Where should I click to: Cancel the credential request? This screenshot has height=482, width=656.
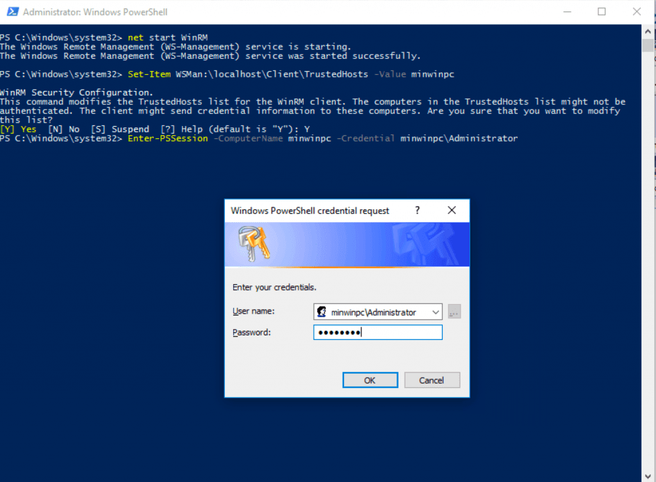432,380
